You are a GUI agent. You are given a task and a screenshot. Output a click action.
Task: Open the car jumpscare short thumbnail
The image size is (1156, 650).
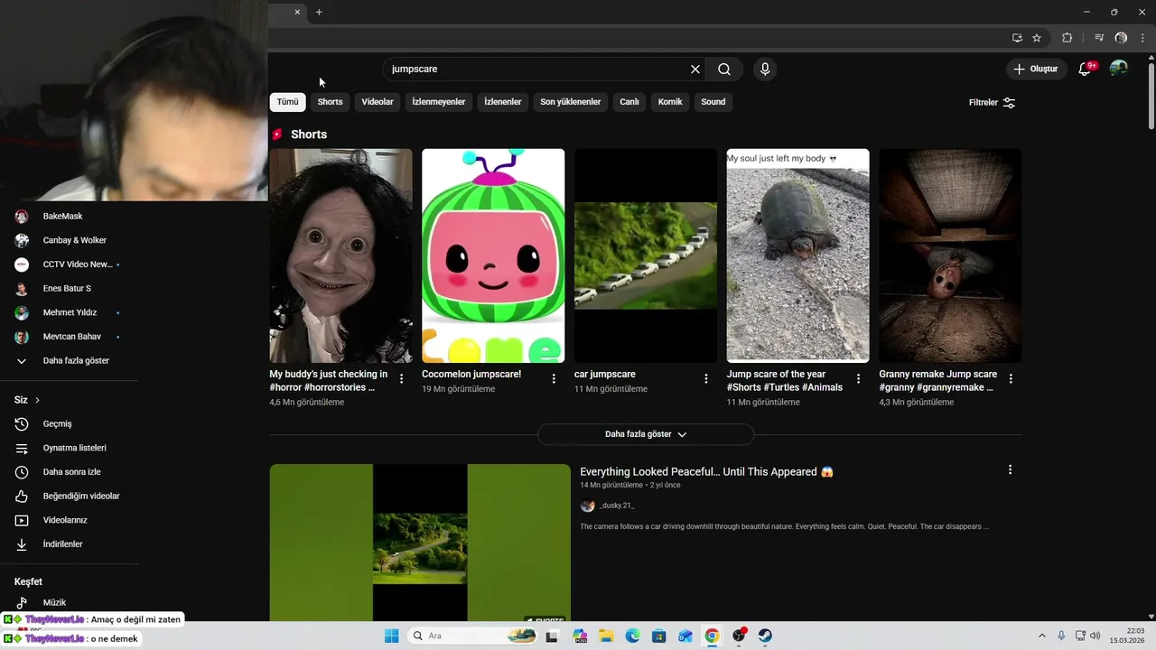tap(646, 255)
